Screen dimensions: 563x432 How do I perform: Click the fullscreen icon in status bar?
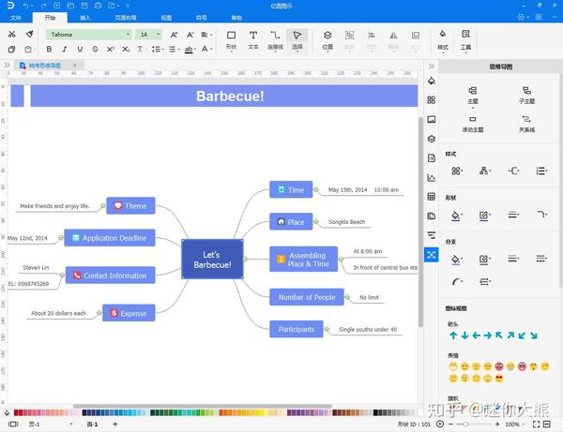tap(536, 425)
